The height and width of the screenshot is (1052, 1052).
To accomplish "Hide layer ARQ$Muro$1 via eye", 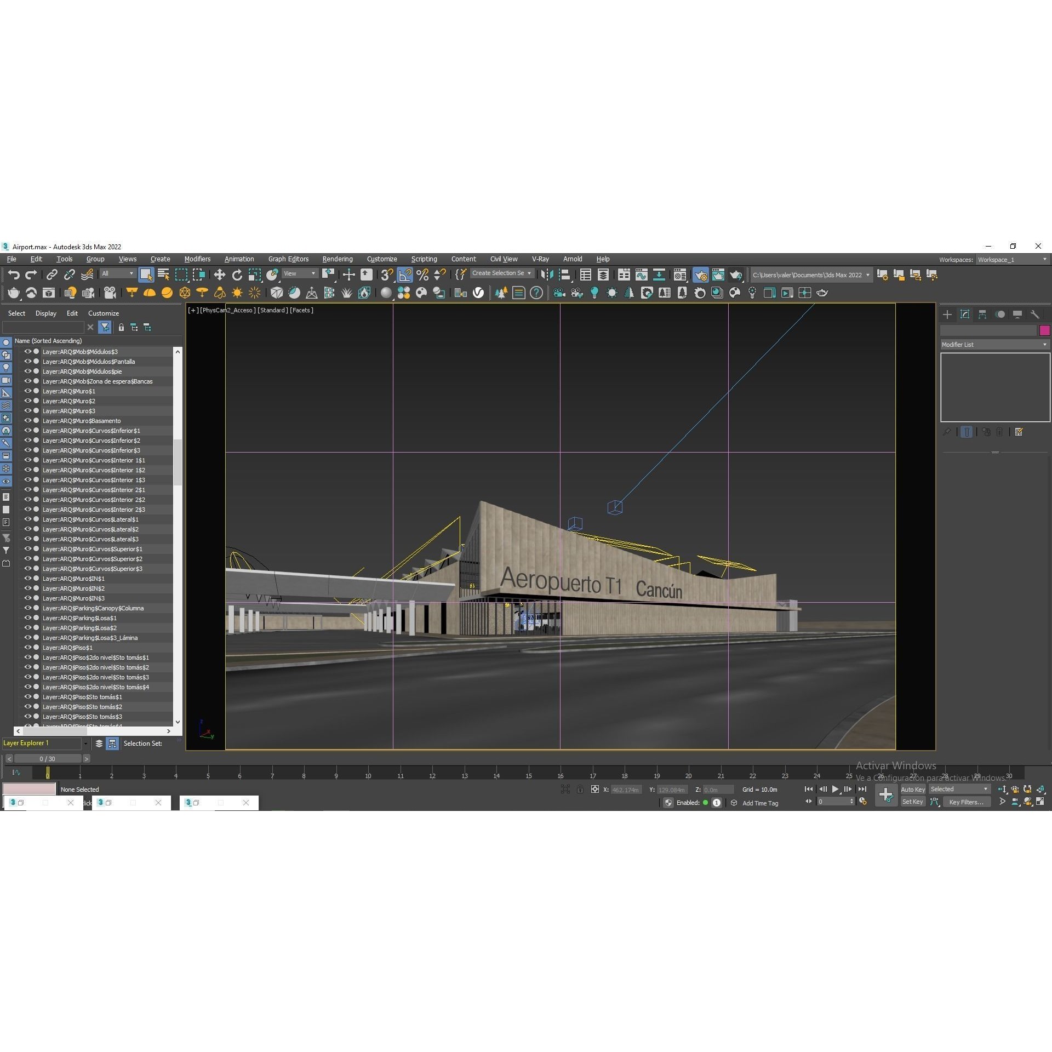I will pyautogui.click(x=27, y=391).
